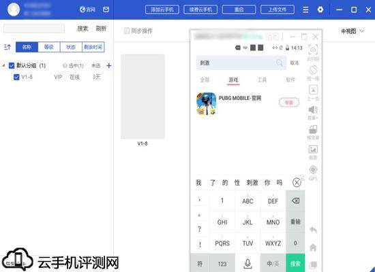Tap the Back arrow icon on phone sidebar
This screenshot has height=272, width=375.
point(313,230)
